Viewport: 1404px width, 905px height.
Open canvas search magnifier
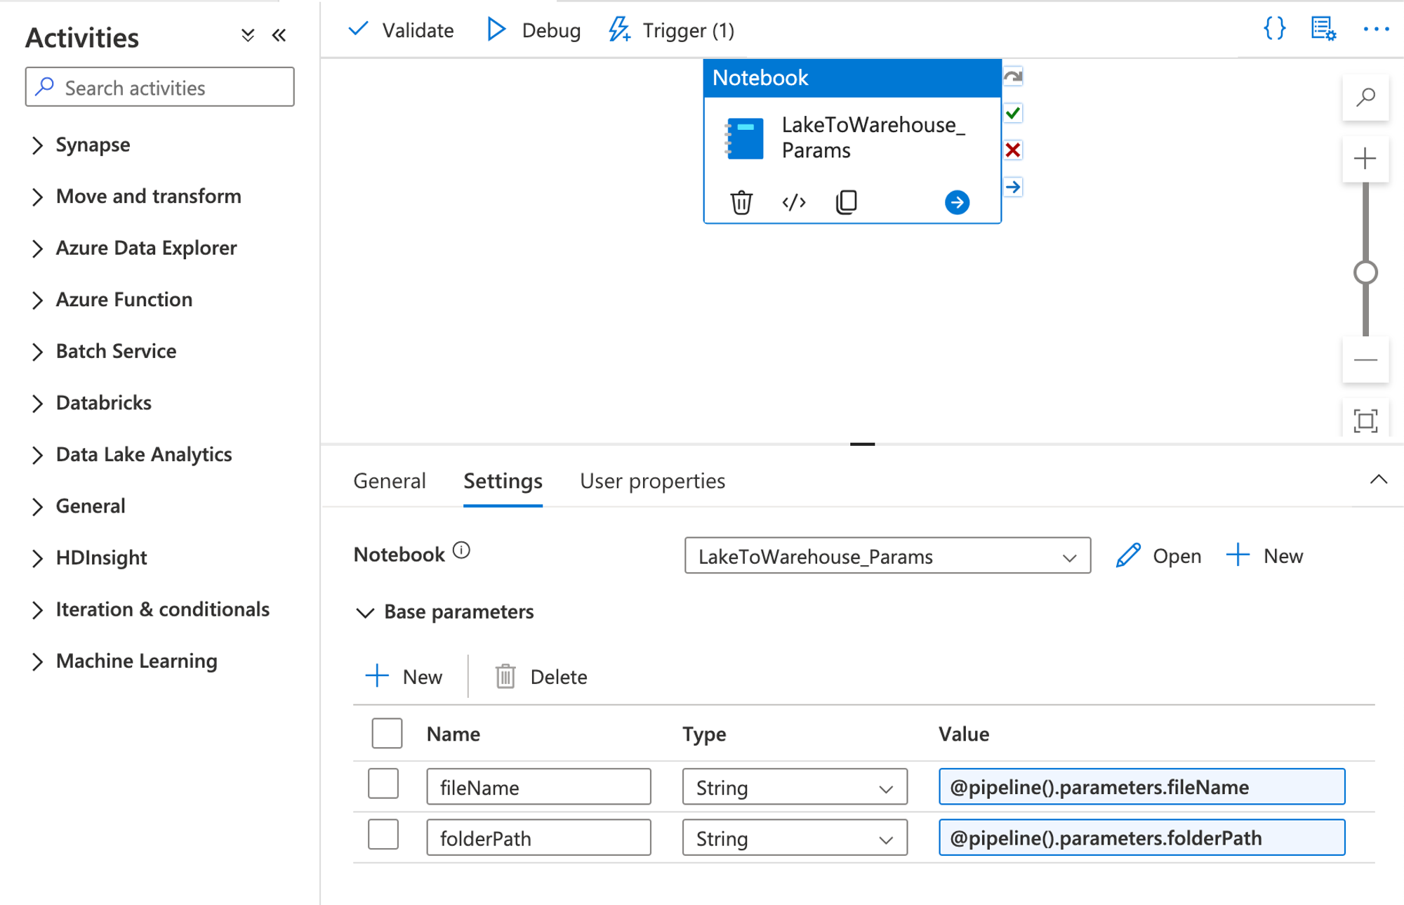coord(1365,97)
